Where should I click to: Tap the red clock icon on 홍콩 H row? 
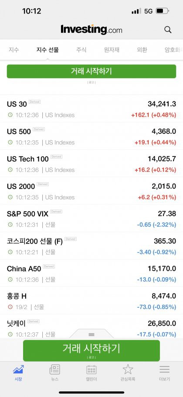[10, 307]
